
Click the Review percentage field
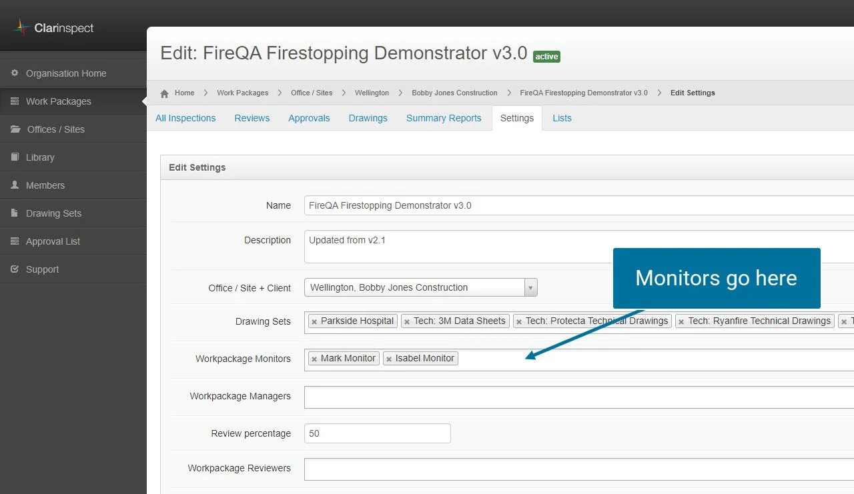click(x=378, y=433)
